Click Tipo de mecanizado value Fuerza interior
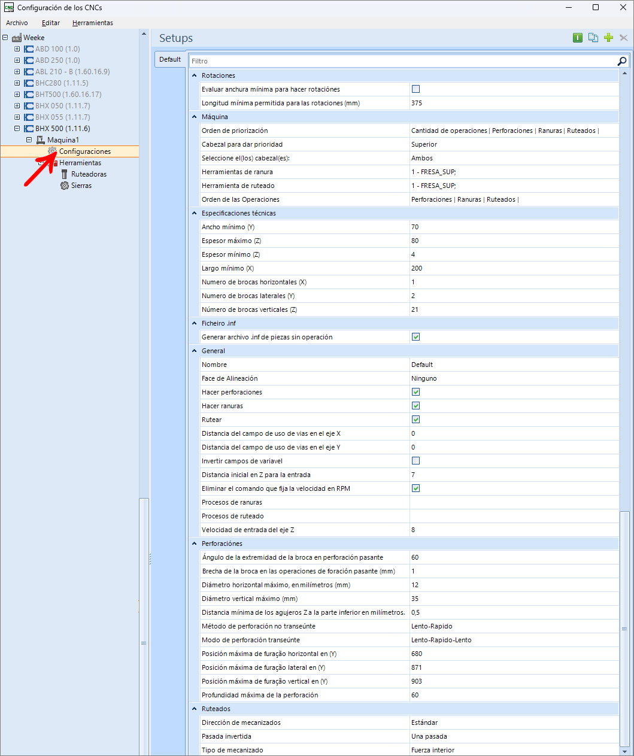Image resolution: width=634 pixels, height=756 pixels. pos(514,750)
